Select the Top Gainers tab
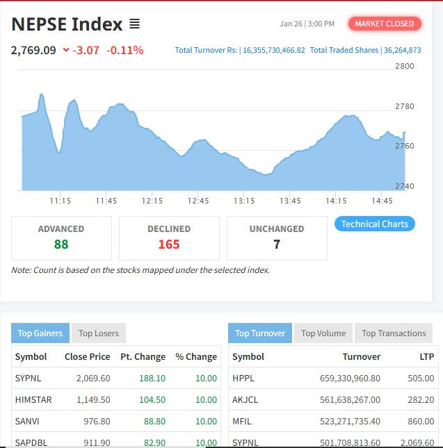This screenshot has height=448, width=443. coord(39,333)
